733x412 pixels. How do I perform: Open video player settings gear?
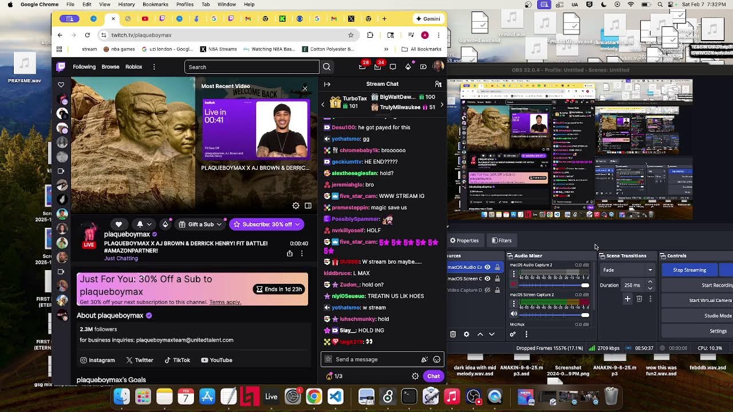(x=295, y=205)
